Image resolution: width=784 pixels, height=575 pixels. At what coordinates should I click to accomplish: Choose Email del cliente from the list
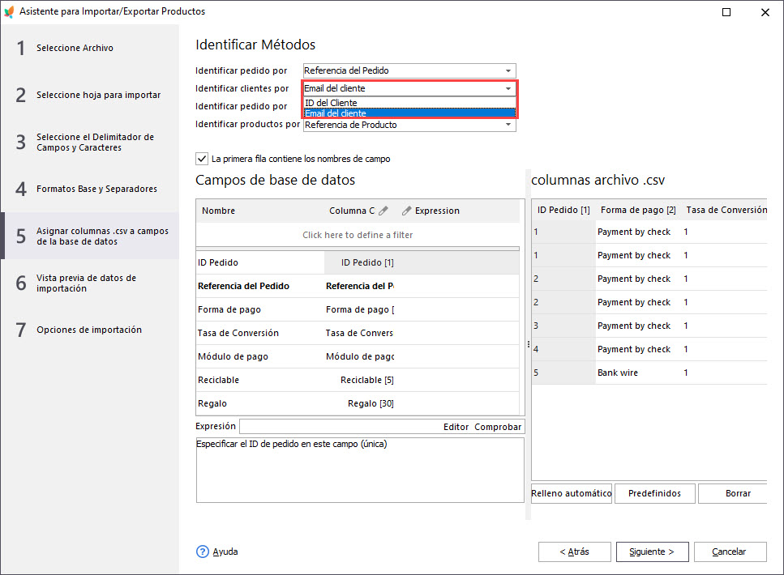pos(409,113)
